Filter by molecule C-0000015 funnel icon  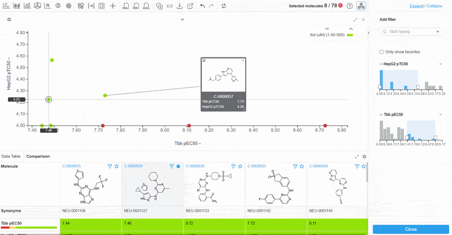click(x=110, y=166)
